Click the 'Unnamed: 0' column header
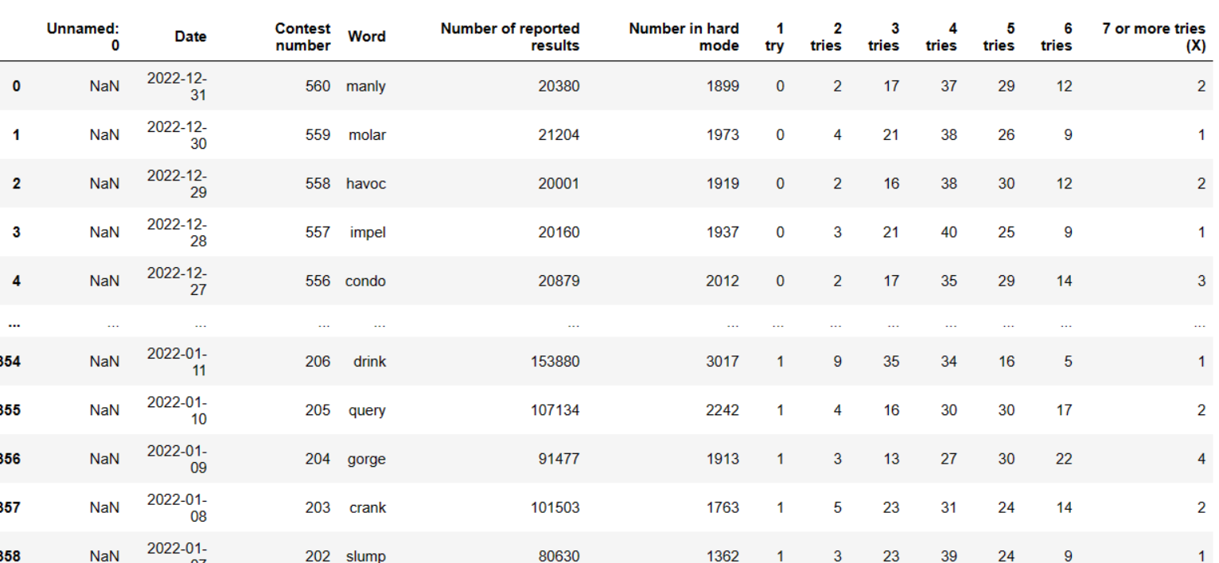 coord(83,37)
